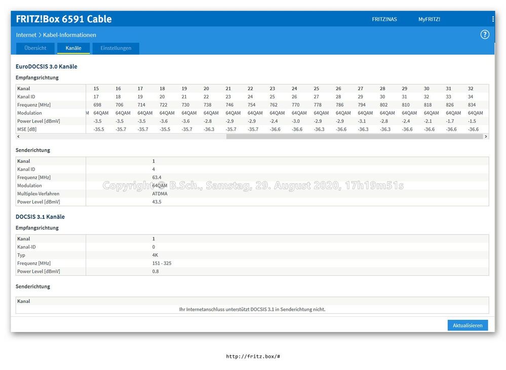Click DOCSIS 3.1 power level 0.8

tap(155, 271)
